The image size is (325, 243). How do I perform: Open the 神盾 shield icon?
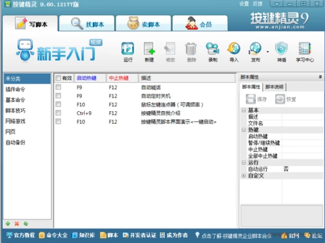pos(282,52)
